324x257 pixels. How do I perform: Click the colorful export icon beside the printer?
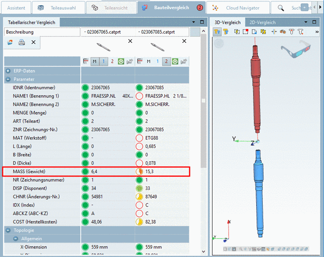[x=10, y=42]
